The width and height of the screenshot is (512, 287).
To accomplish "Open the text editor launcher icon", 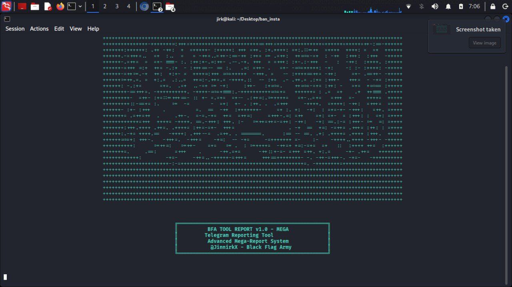I will (48, 6).
